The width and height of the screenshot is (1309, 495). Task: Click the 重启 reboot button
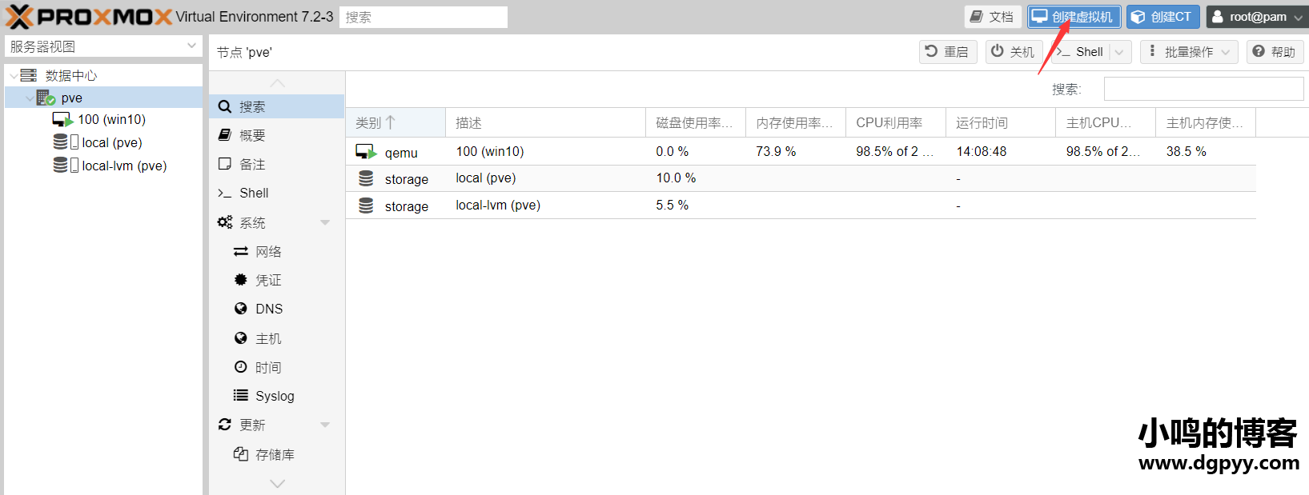coord(947,52)
